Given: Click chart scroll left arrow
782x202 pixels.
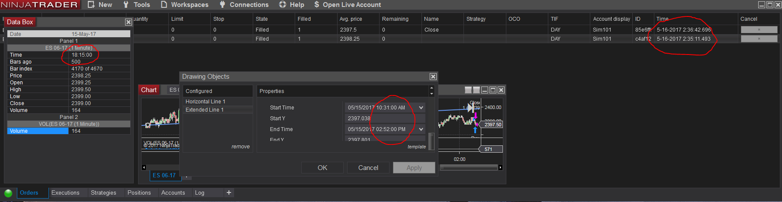Looking at the screenshot, I should point(144,167).
